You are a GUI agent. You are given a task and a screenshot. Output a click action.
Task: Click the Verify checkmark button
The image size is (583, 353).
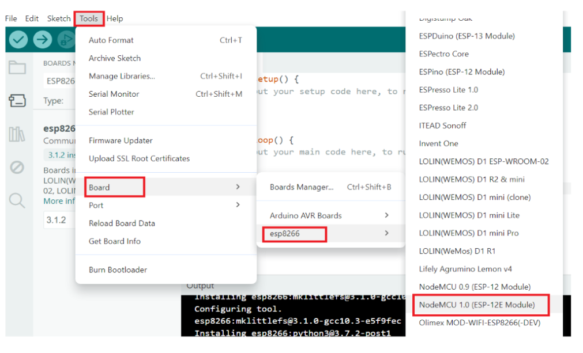tap(18, 39)
